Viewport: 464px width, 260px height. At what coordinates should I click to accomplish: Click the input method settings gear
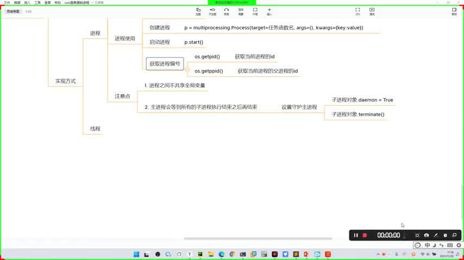point(459,245)
